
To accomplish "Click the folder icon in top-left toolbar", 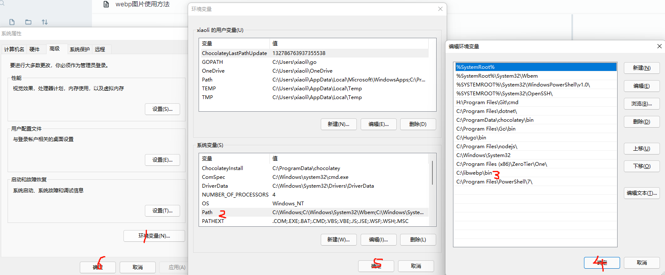I will (x=28, y=22).
